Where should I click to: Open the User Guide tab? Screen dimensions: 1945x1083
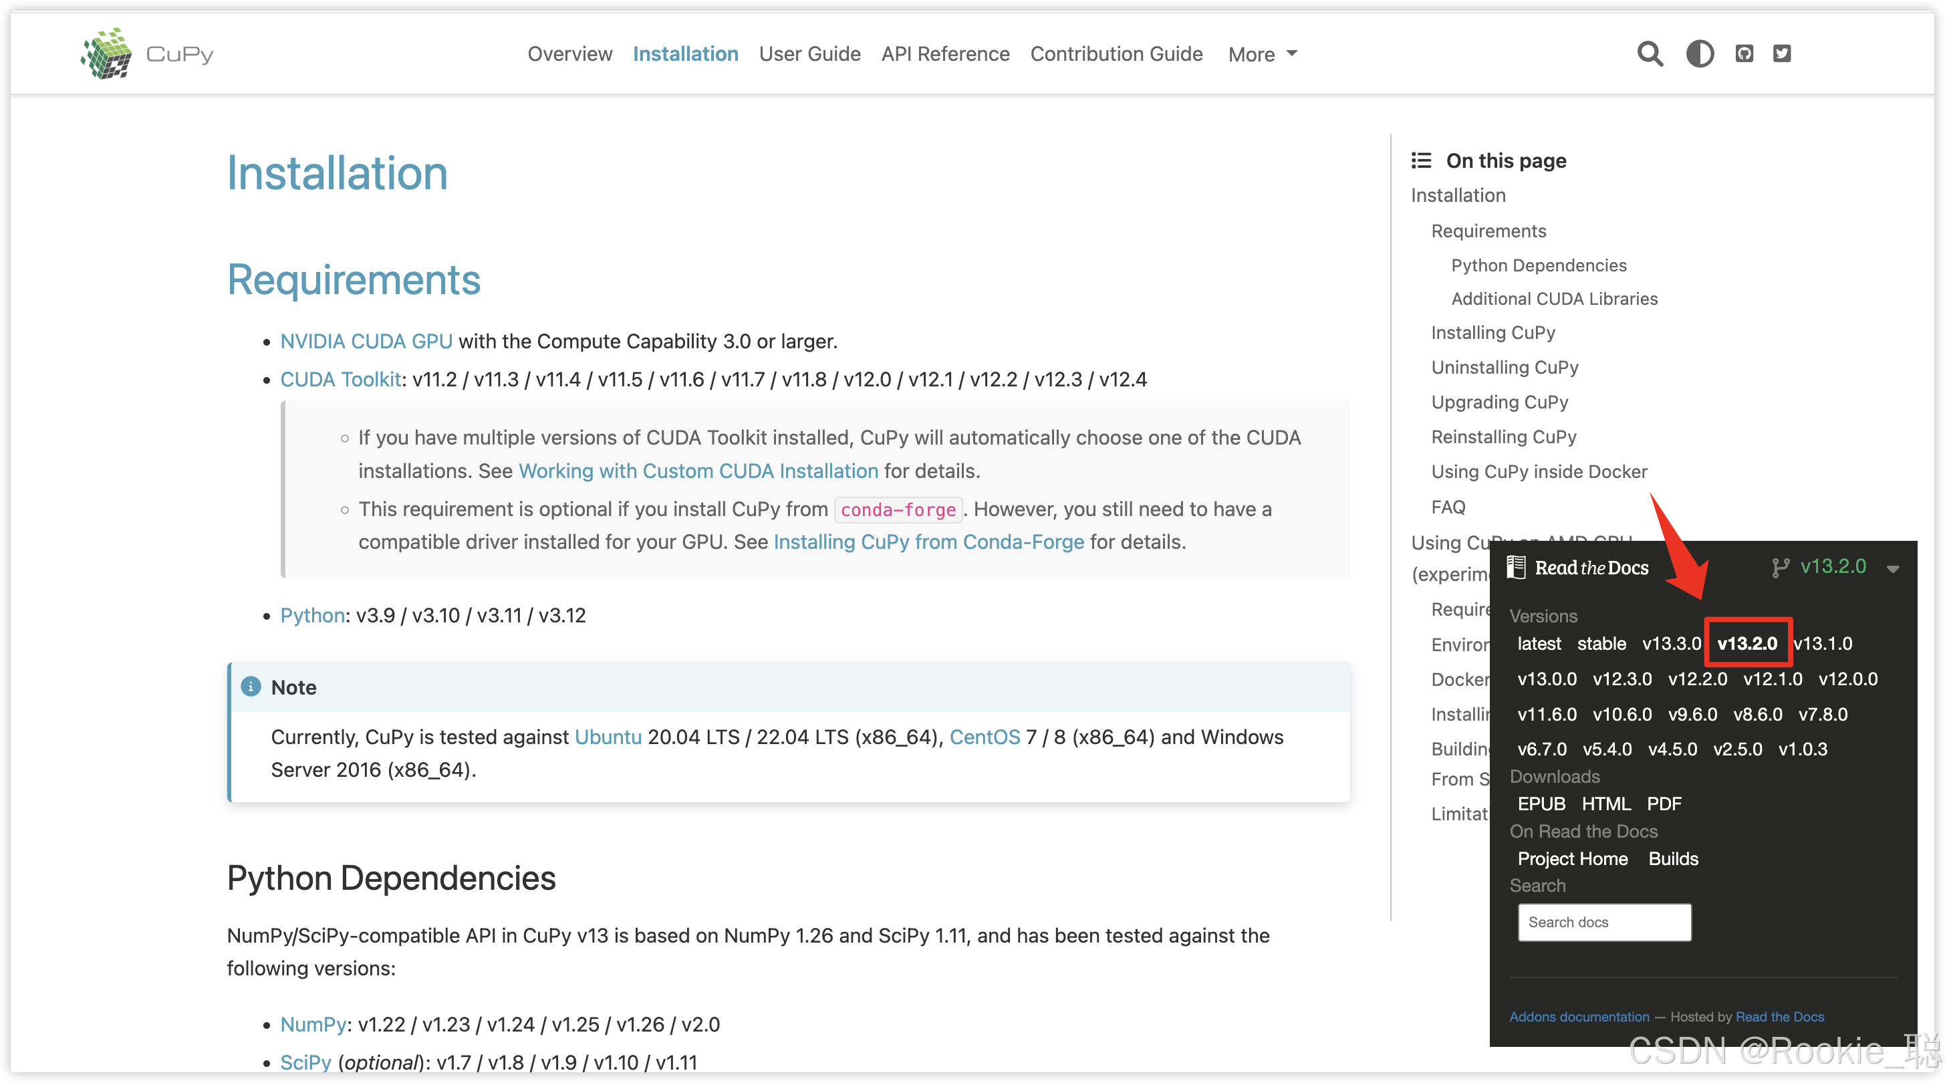tap(809, 54)
